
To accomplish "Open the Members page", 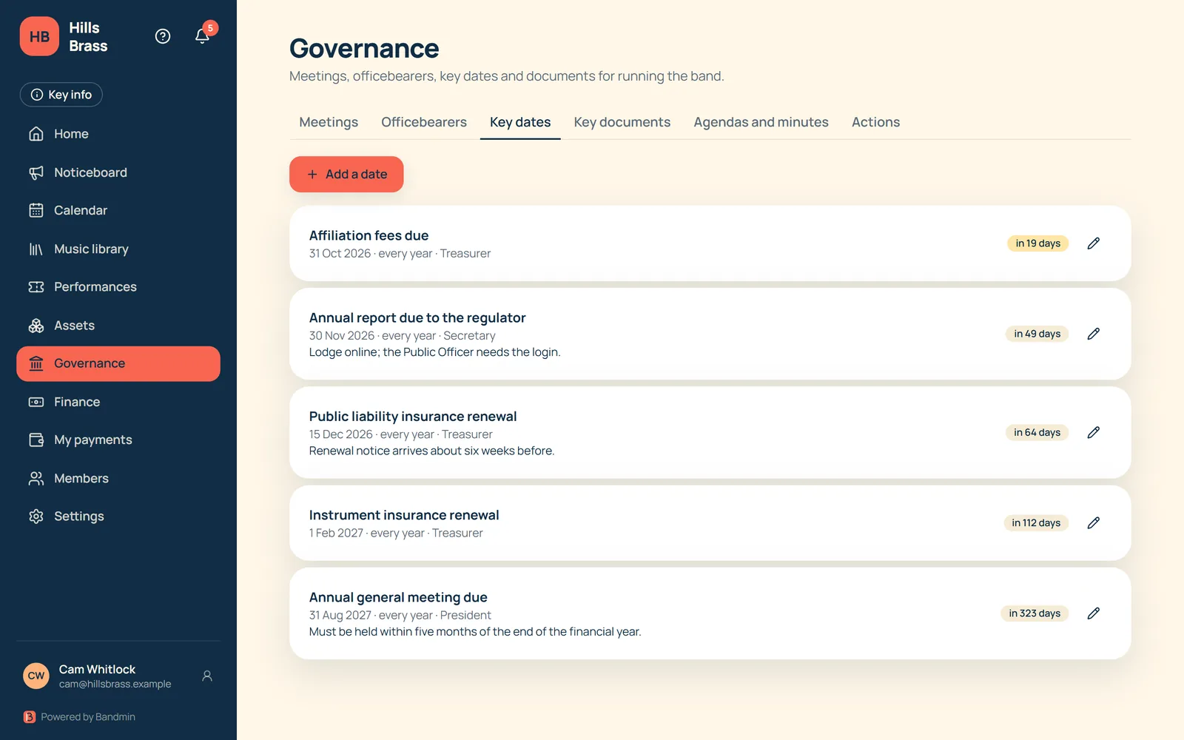I will tap(118, 478).
